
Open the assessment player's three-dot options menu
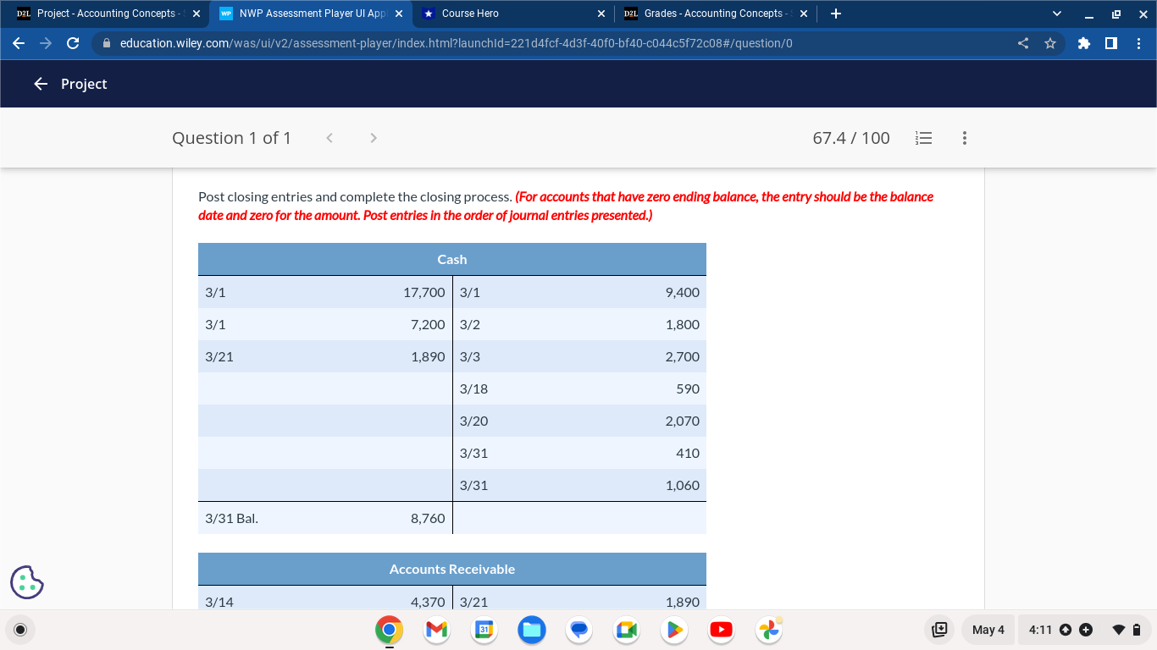pyautogui.click(x=964, y=138)
